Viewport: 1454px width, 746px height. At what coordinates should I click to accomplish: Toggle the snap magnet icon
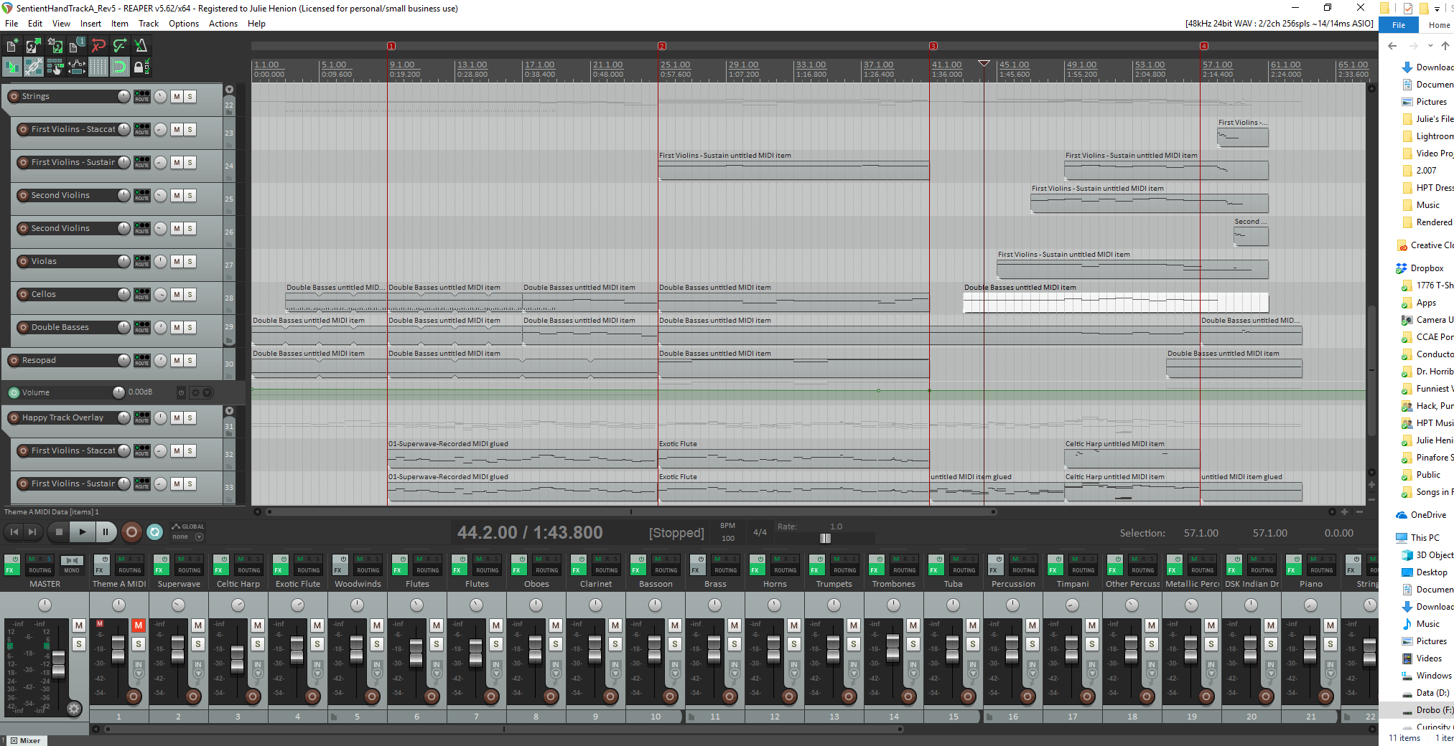click(x=120, y=67)
